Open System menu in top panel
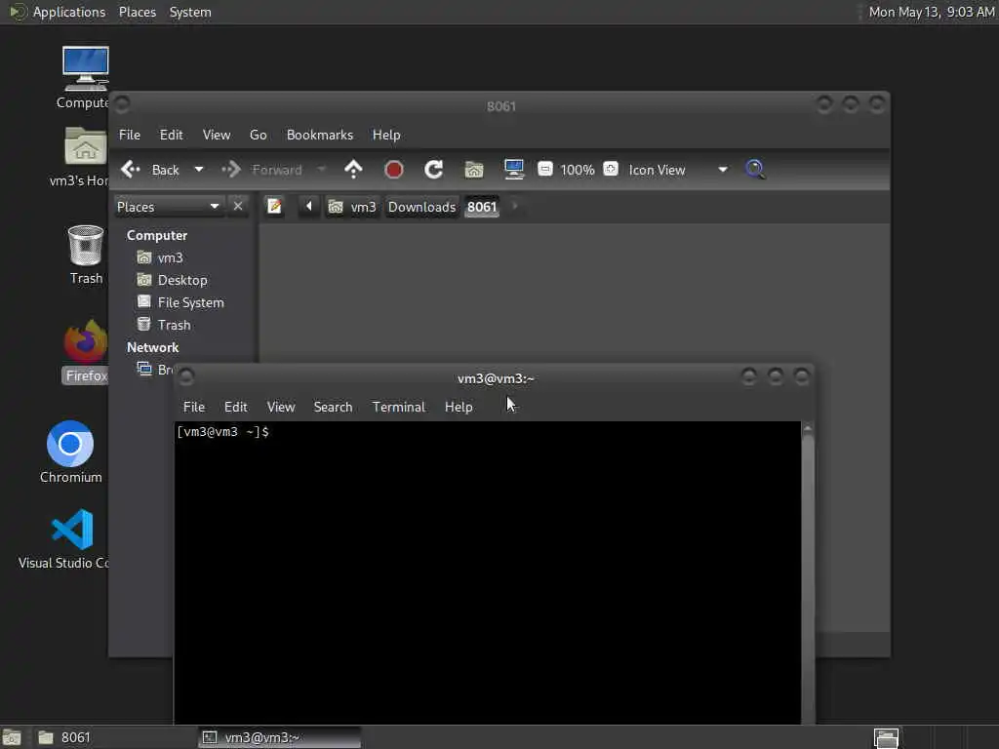Image resolution: width=999 pixels, height=749 pixels. (x=190, y=12)
